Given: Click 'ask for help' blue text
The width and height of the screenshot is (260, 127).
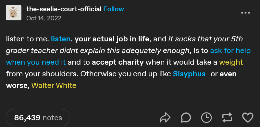Looking at the screenshot, I should coord(230,51).
